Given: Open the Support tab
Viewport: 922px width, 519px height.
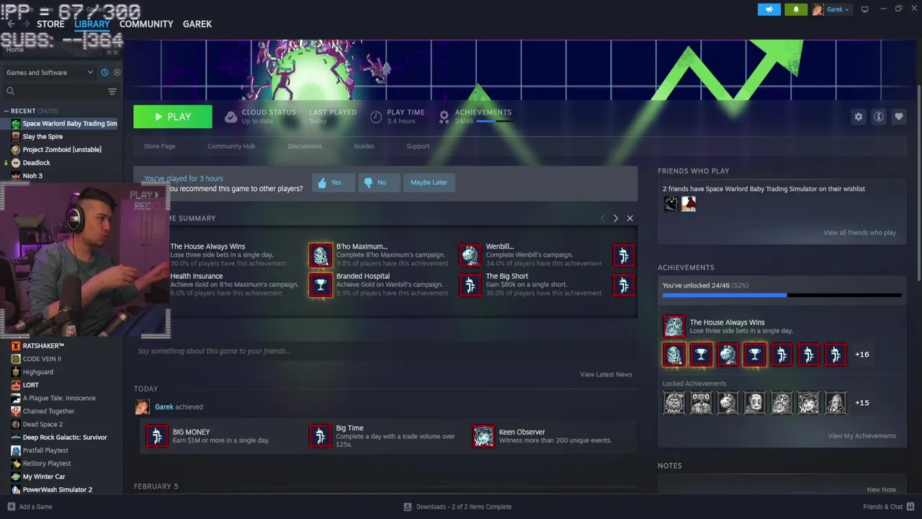Looking at the screenshot, I should point(418,146).
